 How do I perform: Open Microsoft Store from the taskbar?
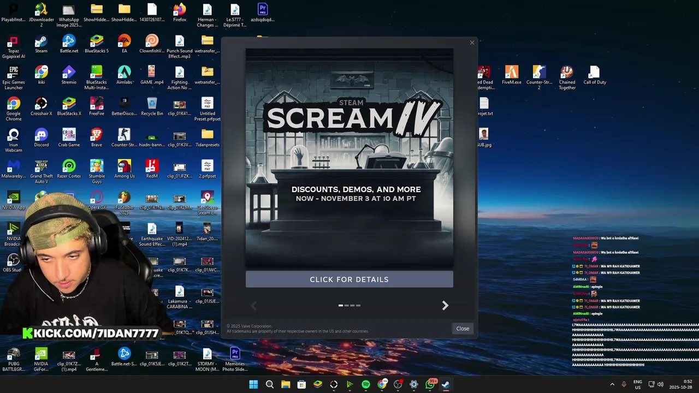(x=301, y=384)
